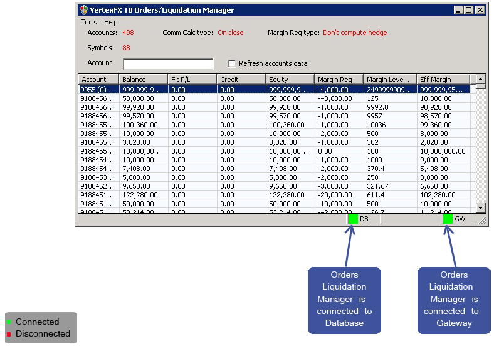The height and width of the screenshot is (346, 494).
Task: Sort by Margin Req column header
Action: 339,80
